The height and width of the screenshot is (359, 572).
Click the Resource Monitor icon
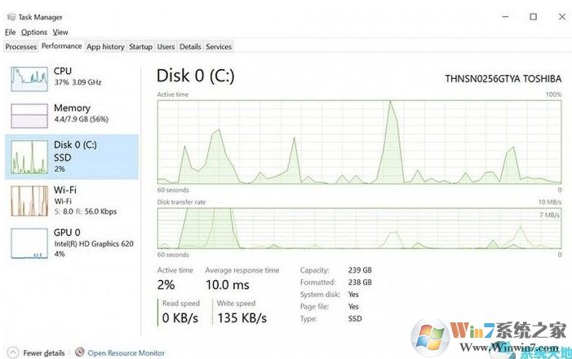click(79, 352)
